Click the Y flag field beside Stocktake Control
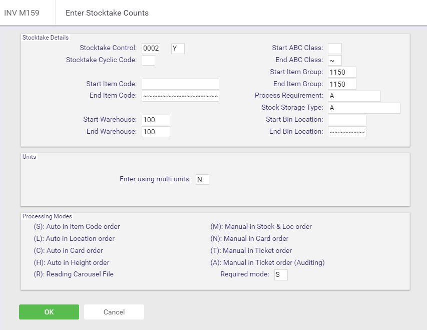The width and height of the screenshot is (427, 330). 178,49
